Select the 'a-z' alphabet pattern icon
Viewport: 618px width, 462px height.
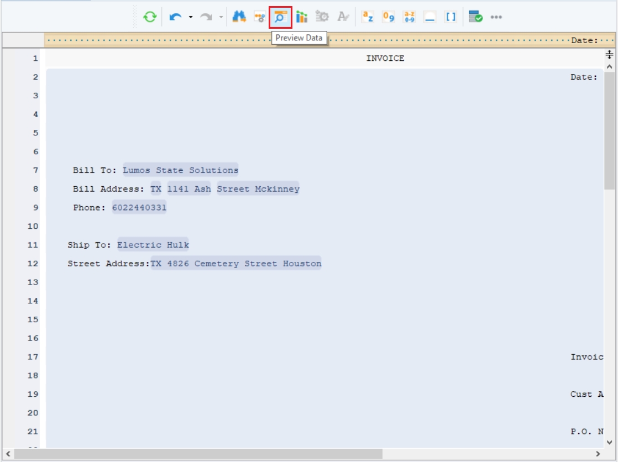(368, 17)
